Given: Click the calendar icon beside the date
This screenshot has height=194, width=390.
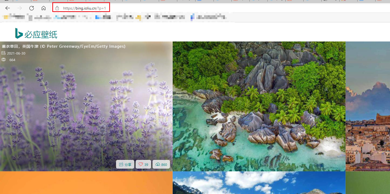Looking at the screenshot, I should point(4,53).
